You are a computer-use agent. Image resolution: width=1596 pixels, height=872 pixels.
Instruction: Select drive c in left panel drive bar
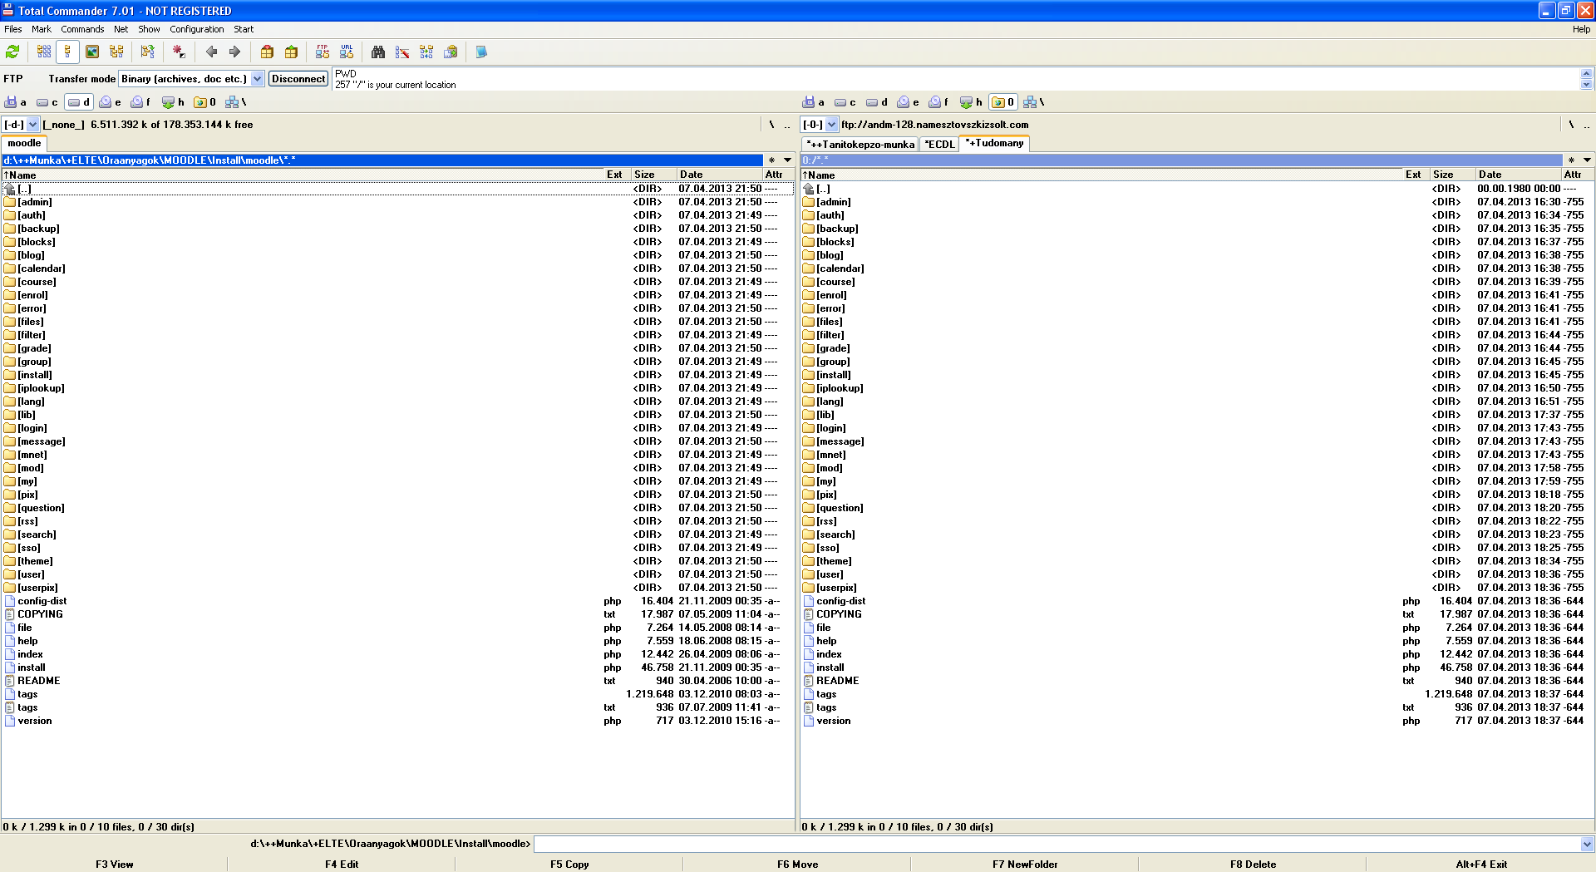(47, 102)
